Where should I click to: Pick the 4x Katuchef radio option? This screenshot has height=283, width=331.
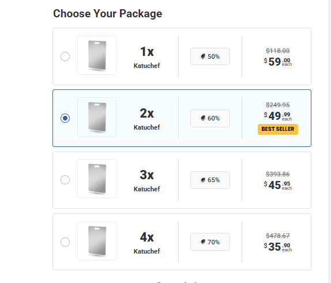tap(65, 242)
